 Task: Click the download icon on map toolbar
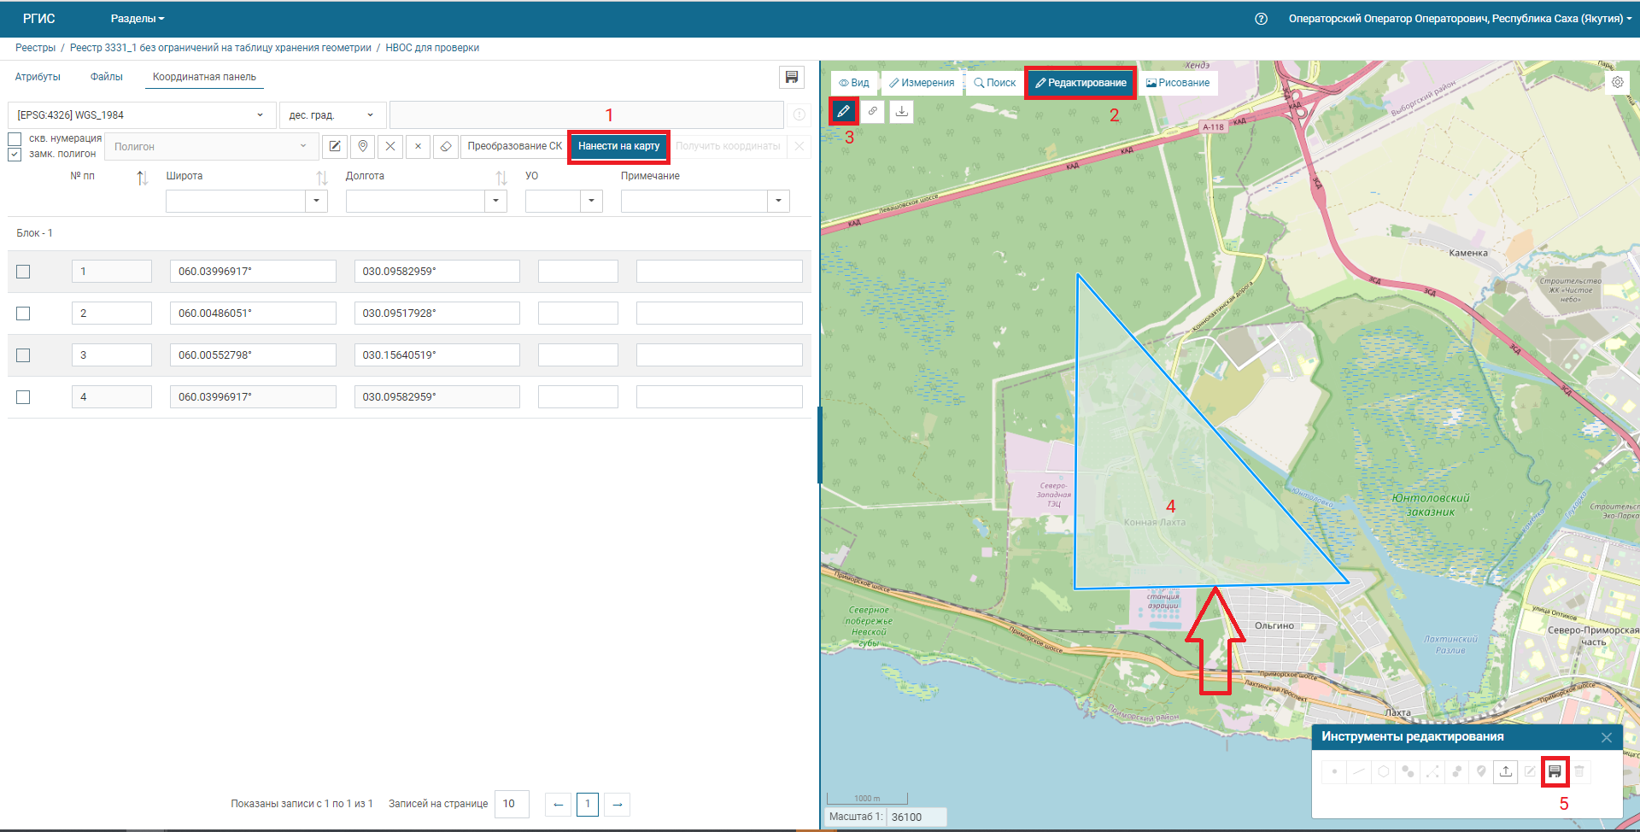click(x=901, y=111)
